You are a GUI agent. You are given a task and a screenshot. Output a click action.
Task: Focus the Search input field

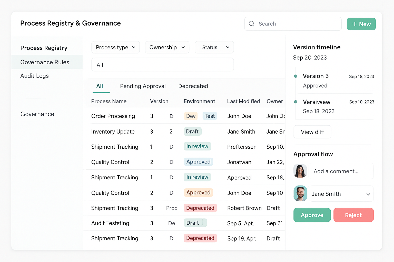coord(298,24)
